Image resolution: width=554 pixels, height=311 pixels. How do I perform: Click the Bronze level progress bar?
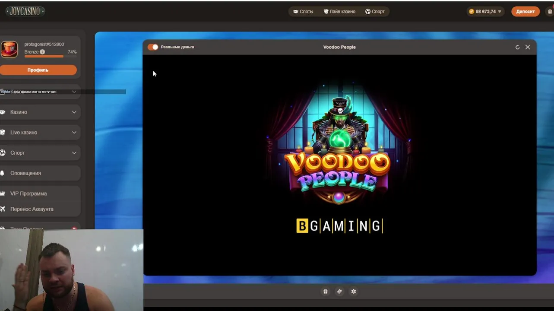click(50, 56)
